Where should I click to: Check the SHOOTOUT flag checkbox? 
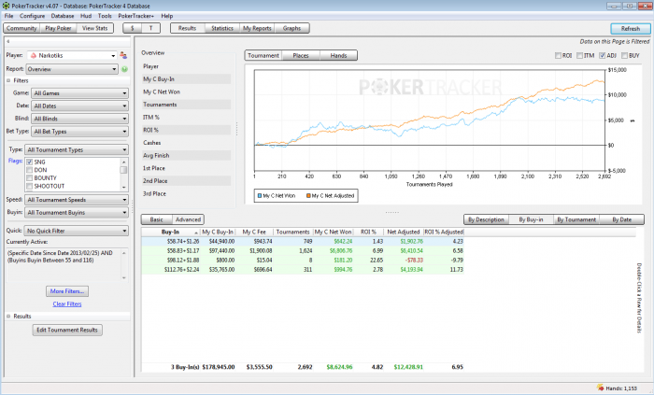(x=30, y=186)
